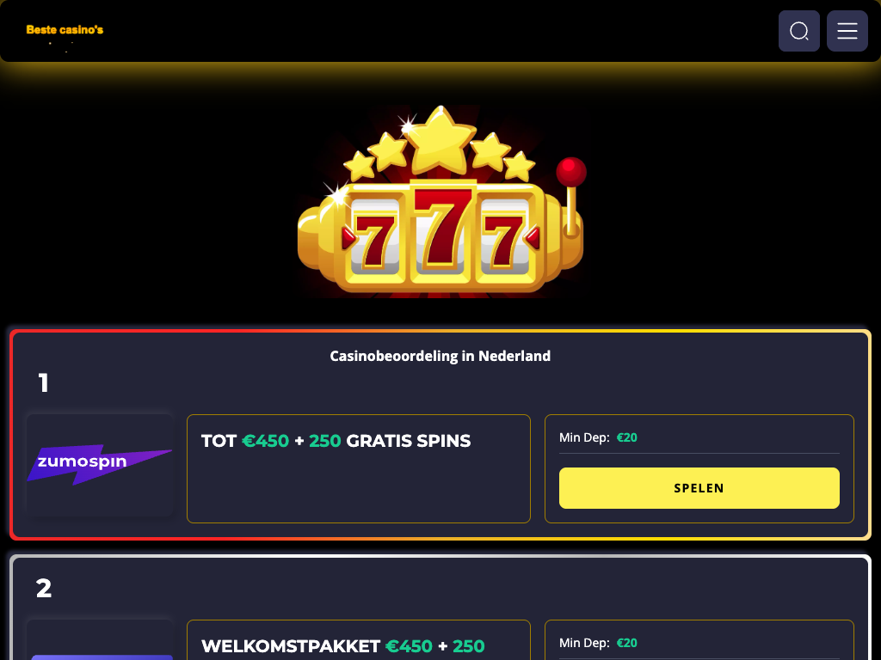The width and height of the screenshot is (881, 660).
Task: Click the middle 7 reel
Action: tap(442, 230)
